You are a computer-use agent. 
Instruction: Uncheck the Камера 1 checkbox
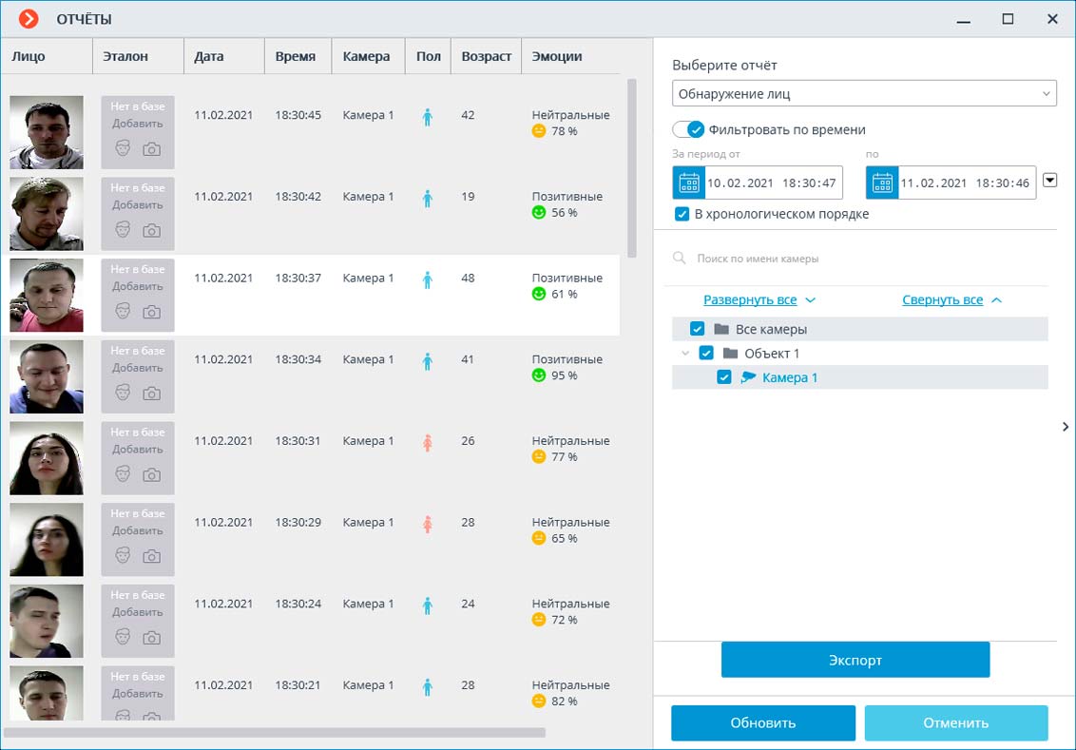(x=724, y=377)
